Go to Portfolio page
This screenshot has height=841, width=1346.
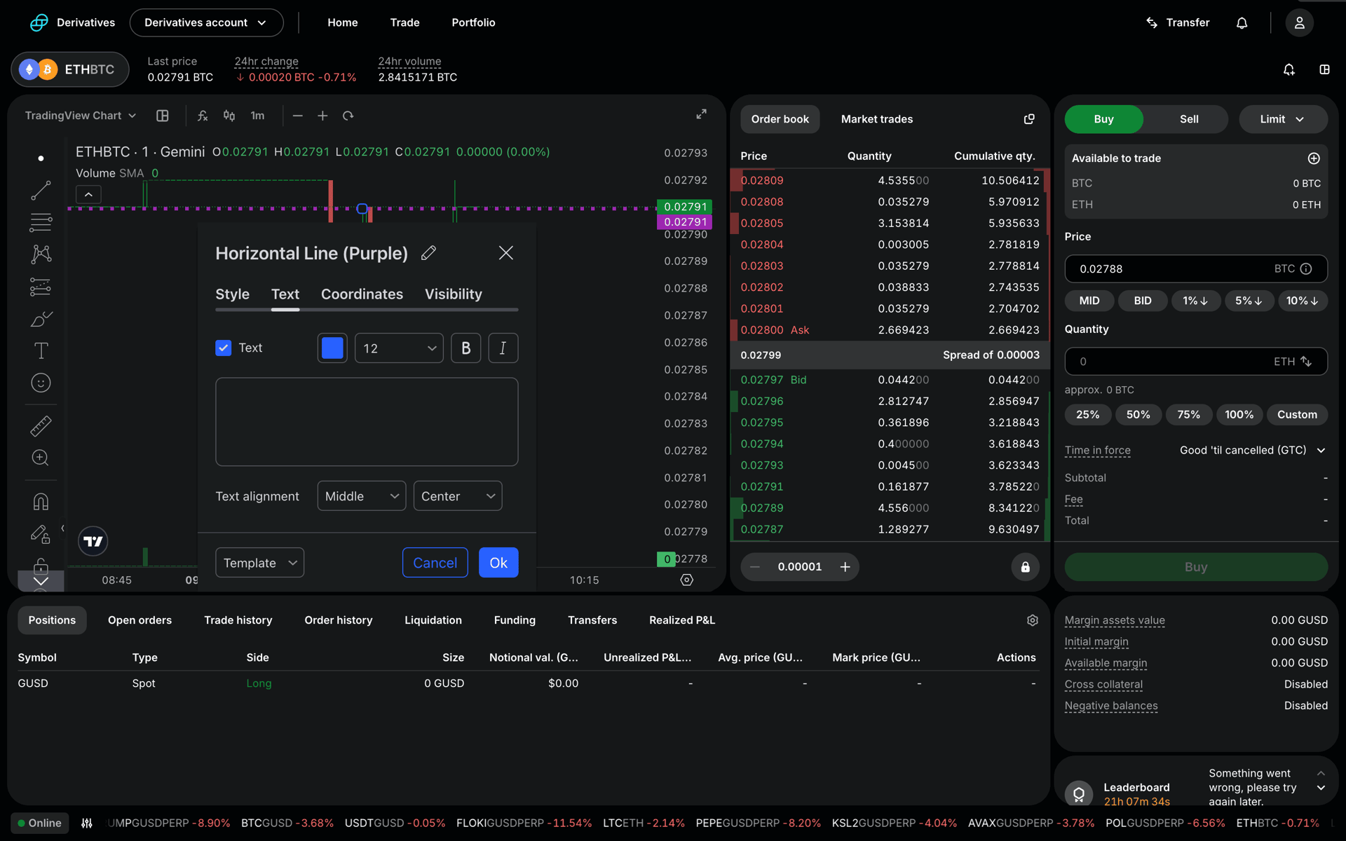pyautogui.click(x=473, y=23)
